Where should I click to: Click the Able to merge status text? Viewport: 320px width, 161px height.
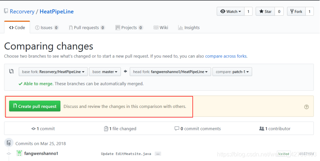(x=38, y=84)
